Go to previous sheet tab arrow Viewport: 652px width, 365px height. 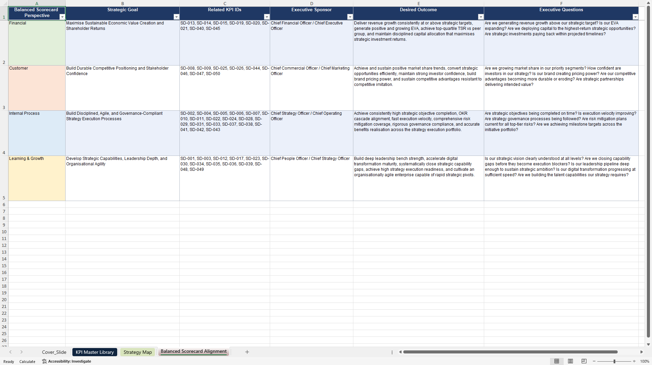coord(11,352)
